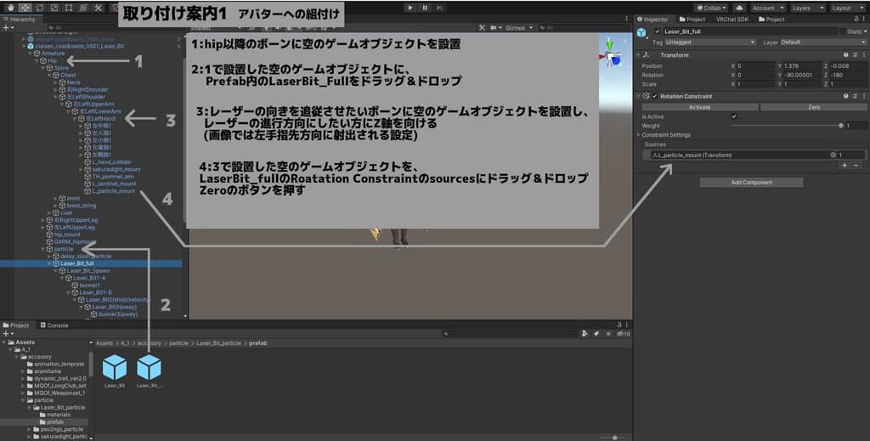Select the Rotate tool in the toolbar
This screenshot has height=441, width=870.
(x=41, y=8)
